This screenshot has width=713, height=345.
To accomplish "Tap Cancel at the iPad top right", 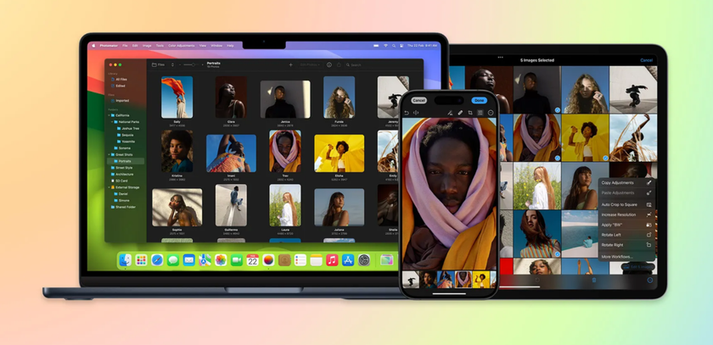I will coord(646,60).
